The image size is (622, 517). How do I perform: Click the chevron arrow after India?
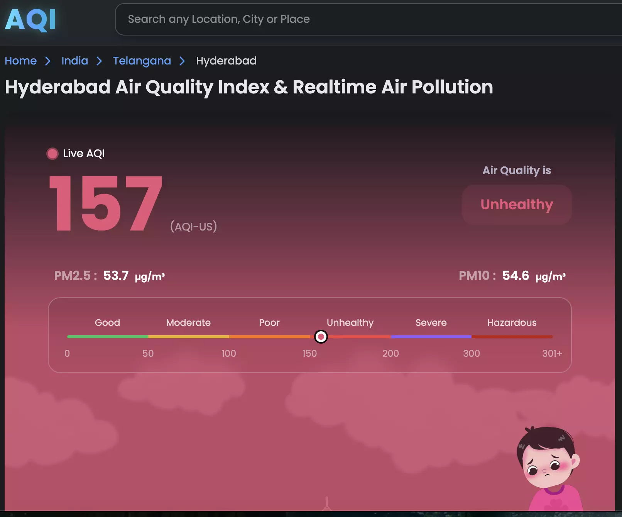pyautogui.click(x=99, y=61)
